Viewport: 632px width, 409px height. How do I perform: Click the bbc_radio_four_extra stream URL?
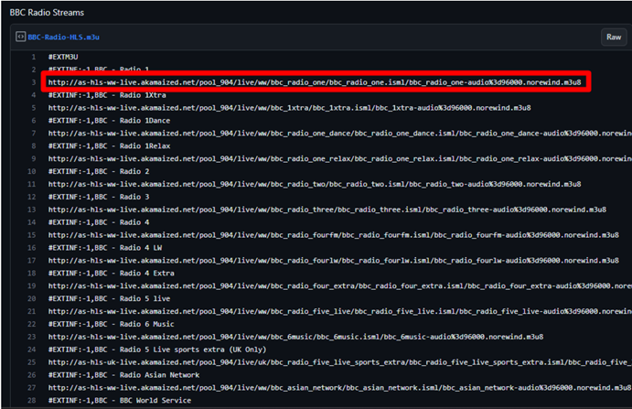tap(340, 285)
